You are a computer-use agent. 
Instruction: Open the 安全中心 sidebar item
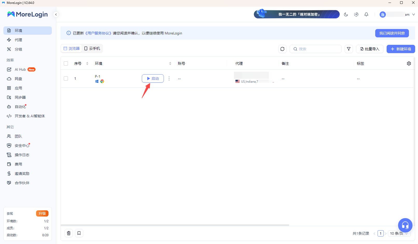28,146
